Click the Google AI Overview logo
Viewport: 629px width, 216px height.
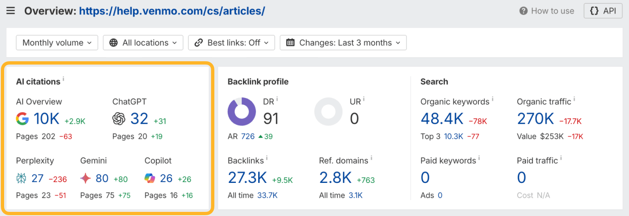(22, 119)
